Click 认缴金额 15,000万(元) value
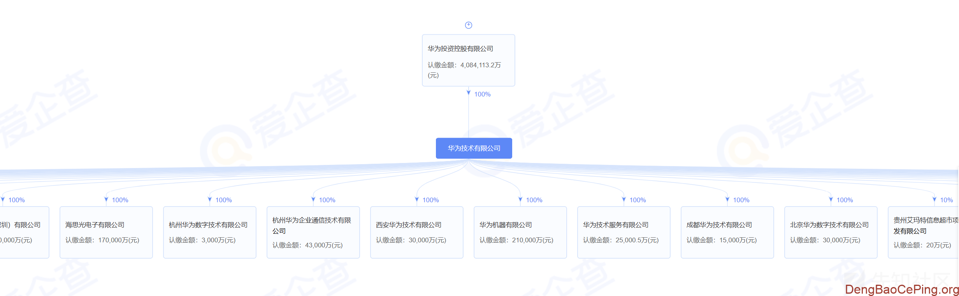Image resolution: width=959 pixels, height=296 pixels. (x=722, y=240)
